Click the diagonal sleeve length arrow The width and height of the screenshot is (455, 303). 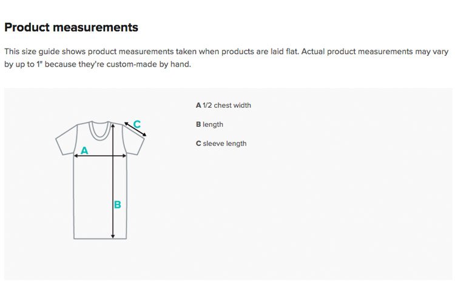(135, 129)
